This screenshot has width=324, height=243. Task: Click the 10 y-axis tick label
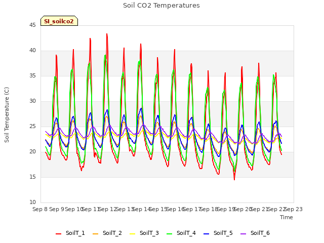(x=32, y=202)
